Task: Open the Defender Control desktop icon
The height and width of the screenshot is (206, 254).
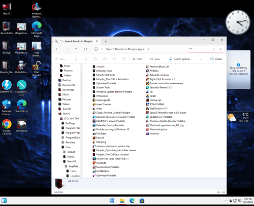Action: (x=7, y=108)
